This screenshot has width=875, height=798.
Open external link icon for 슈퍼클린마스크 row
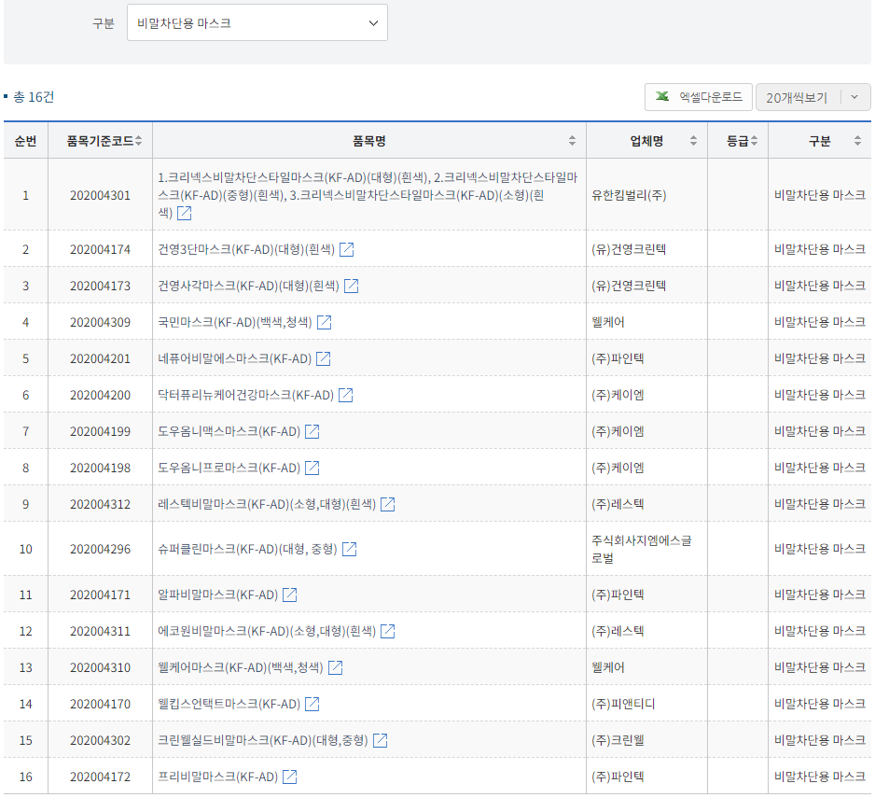[x=349, y=549]
